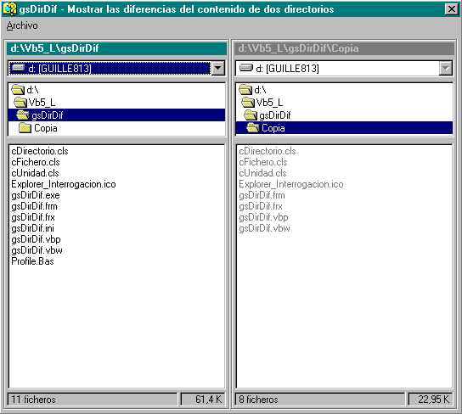Open the Archivo menu
The image size is (462, 414).
pyautogui.click(x=22, y=25)
